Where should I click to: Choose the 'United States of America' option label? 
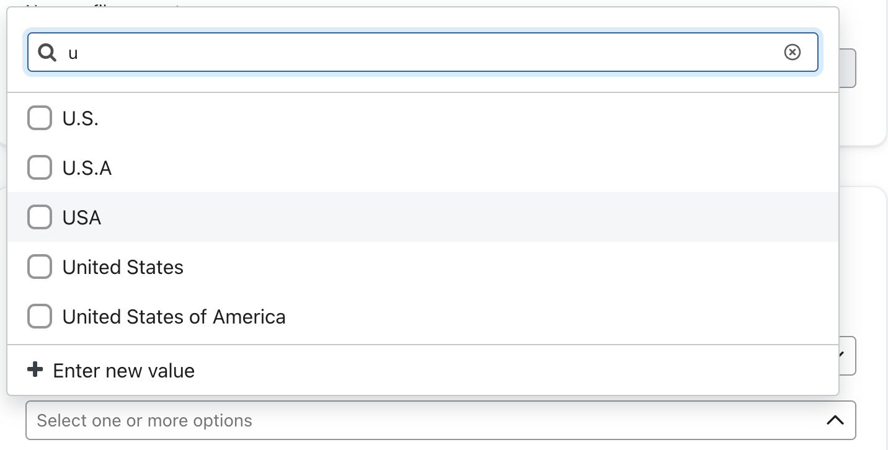174,317
